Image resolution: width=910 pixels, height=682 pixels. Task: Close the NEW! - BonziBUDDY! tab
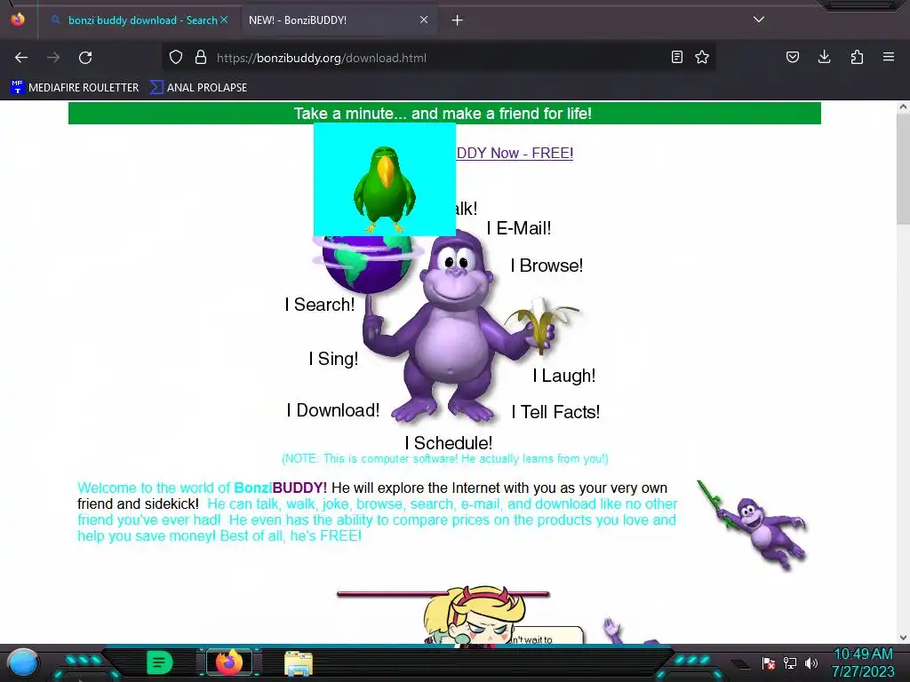coord(424,20)
